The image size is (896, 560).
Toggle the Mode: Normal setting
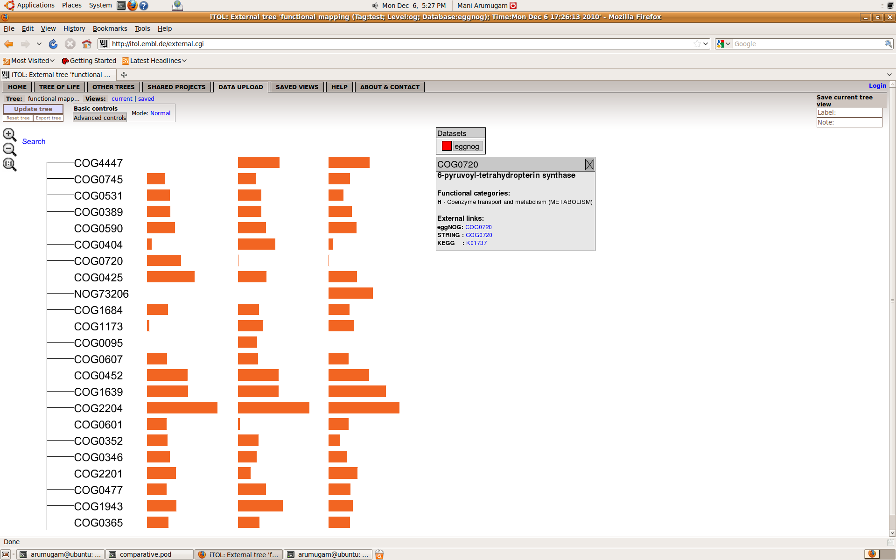point(160,113)
